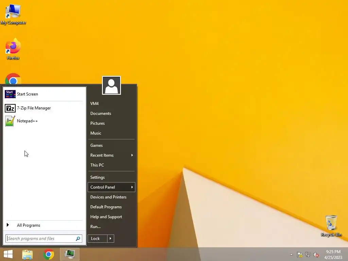Expand the Recent Items submenu arrow
This screenshot has height=261, width=348.
(132, 155)
